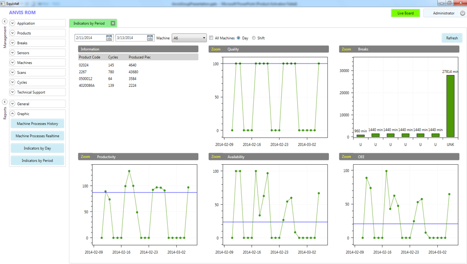Select the Shift radio button
This screenshot has height=264, width=467.
[x=254, y=38]
